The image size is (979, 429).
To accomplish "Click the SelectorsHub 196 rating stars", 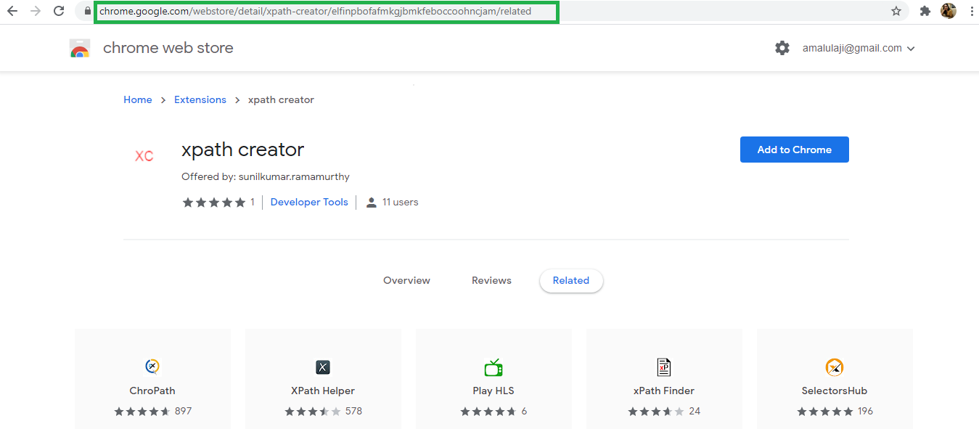I will [825, 412].
